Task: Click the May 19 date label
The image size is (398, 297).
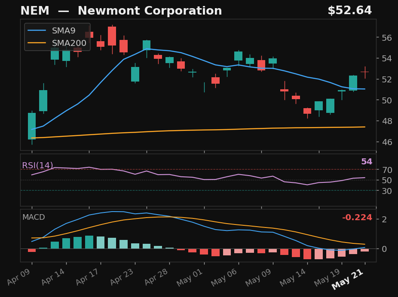Action: tap(328, 278)
